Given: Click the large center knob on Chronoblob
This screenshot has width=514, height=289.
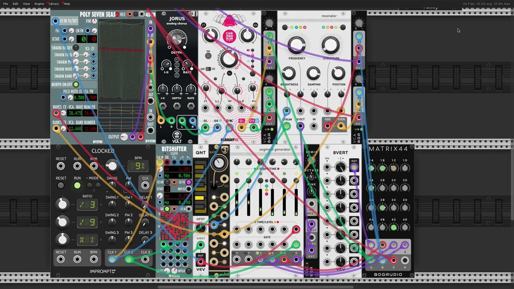Looking at the screenshot, I should pyautogui.click(x=229, y=59).
